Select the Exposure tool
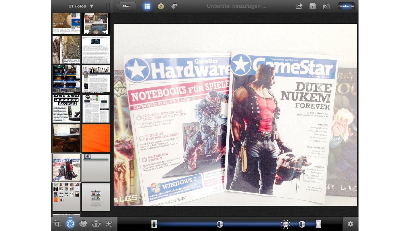The height and width of the screenshot is (231, 410). click(x=70, y=224)
